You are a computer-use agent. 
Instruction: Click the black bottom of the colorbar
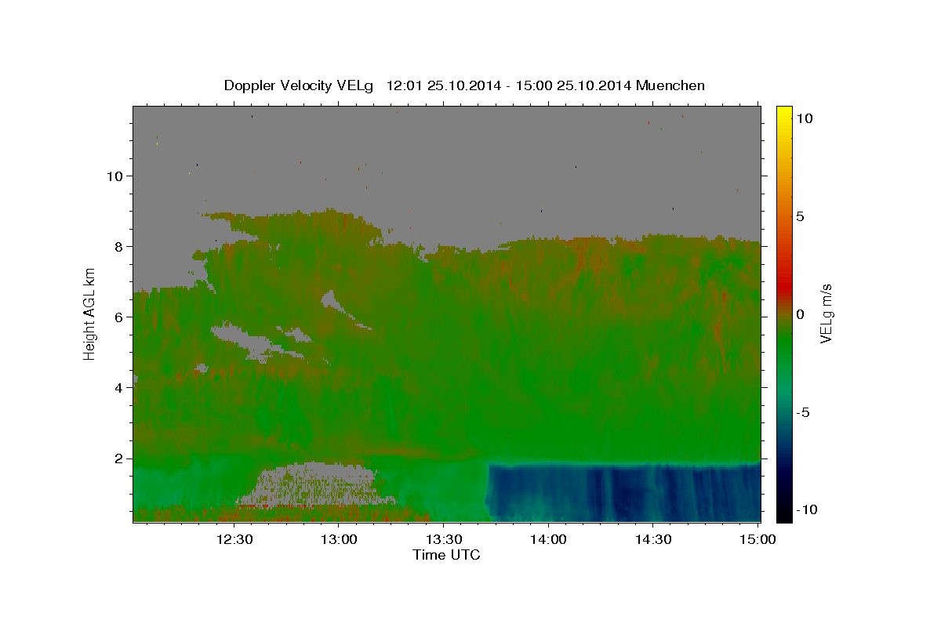click(x=784, y=516)
